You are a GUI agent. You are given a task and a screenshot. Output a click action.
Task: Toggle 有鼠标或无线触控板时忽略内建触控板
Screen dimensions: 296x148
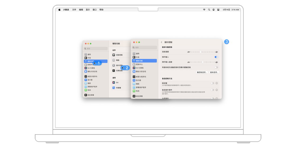point(216,67)
